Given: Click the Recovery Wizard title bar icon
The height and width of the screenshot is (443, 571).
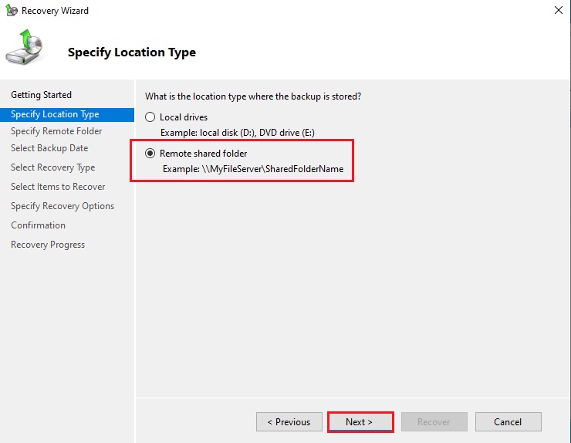Looking at the screenshot, I should 11,11.
